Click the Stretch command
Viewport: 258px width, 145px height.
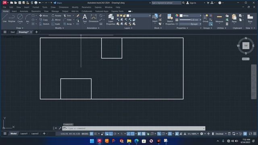(x=44, y=24)
